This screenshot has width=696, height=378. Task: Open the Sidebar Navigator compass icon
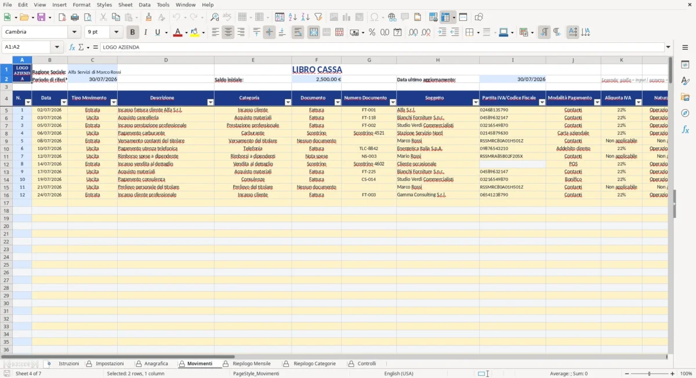pyautogui.click(x=685, y=113)
